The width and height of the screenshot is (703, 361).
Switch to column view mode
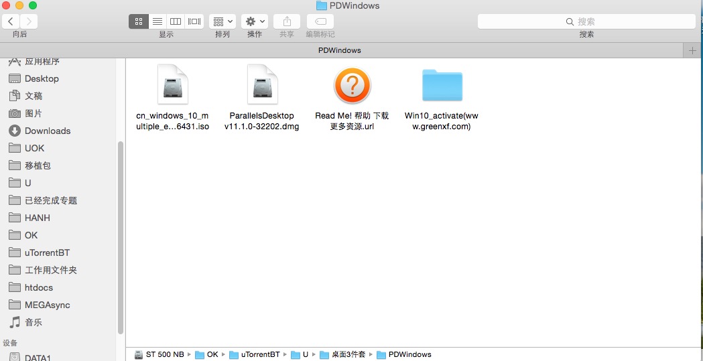tap(176, 21)
